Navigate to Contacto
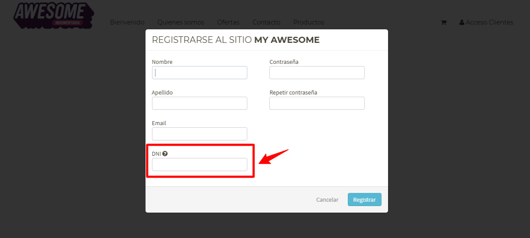 pos(266,22)
